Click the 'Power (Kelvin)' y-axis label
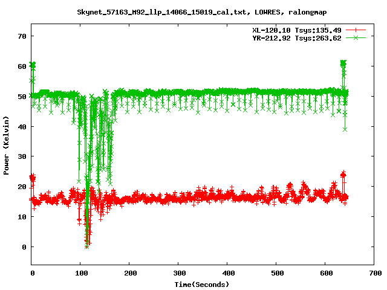This screenshot has height=290, width=387. [x=6, y=146]
